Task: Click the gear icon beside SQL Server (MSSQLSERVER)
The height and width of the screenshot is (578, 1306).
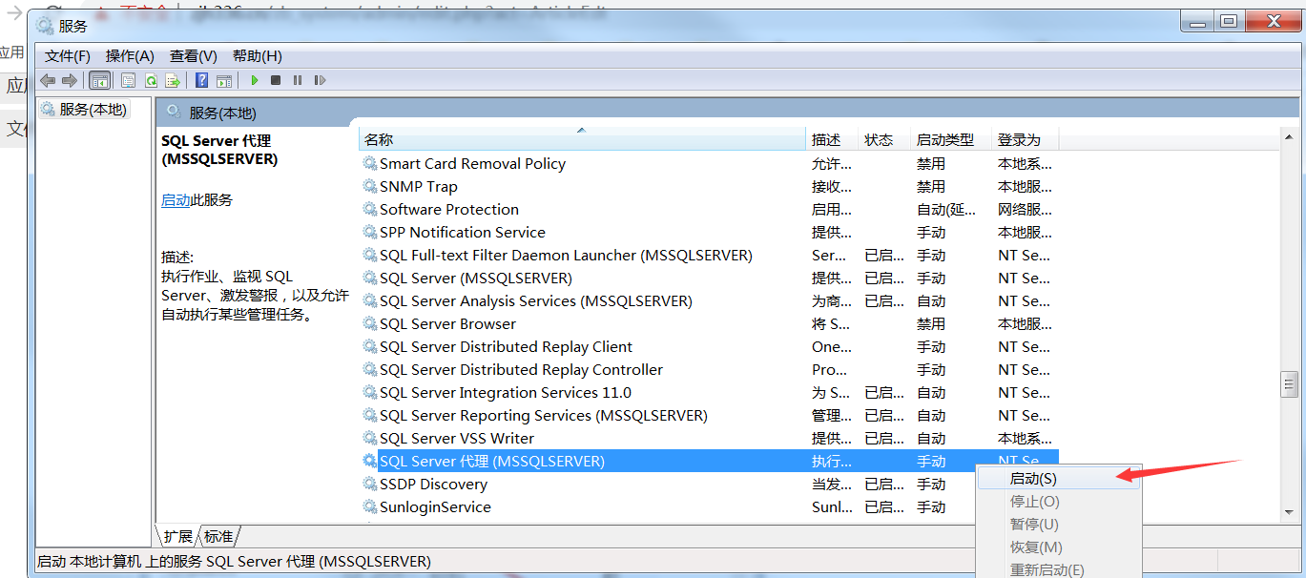Action: [370, 279]
